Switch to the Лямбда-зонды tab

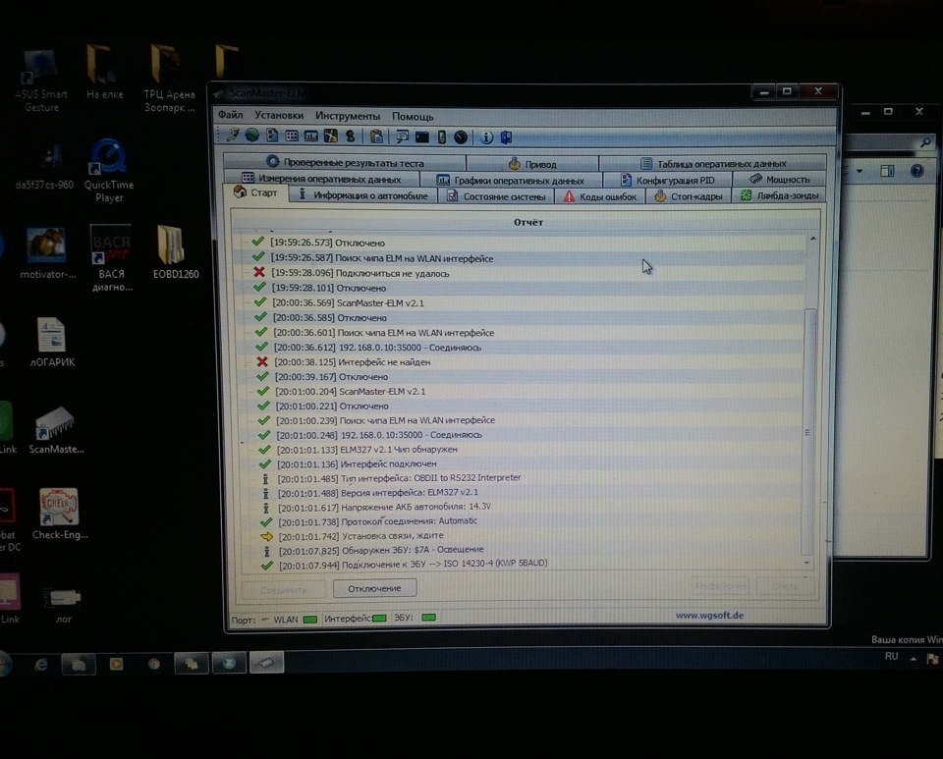pyautogui.click(x=779, y=195)
